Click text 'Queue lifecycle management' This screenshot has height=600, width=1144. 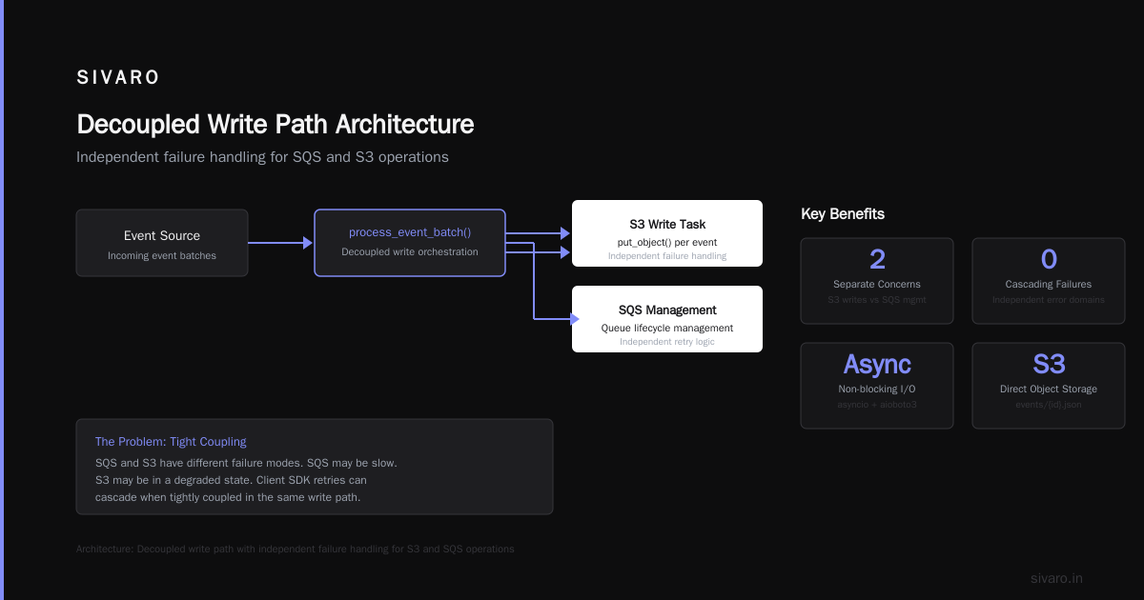click(667, 328)
